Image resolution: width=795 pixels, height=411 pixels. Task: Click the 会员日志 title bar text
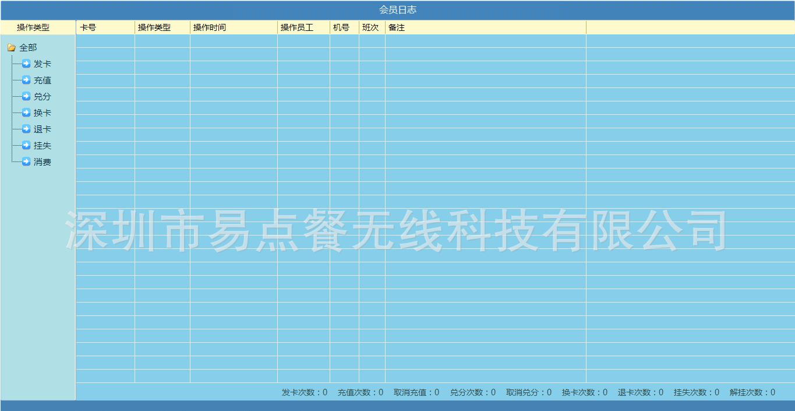coord(398,10)
